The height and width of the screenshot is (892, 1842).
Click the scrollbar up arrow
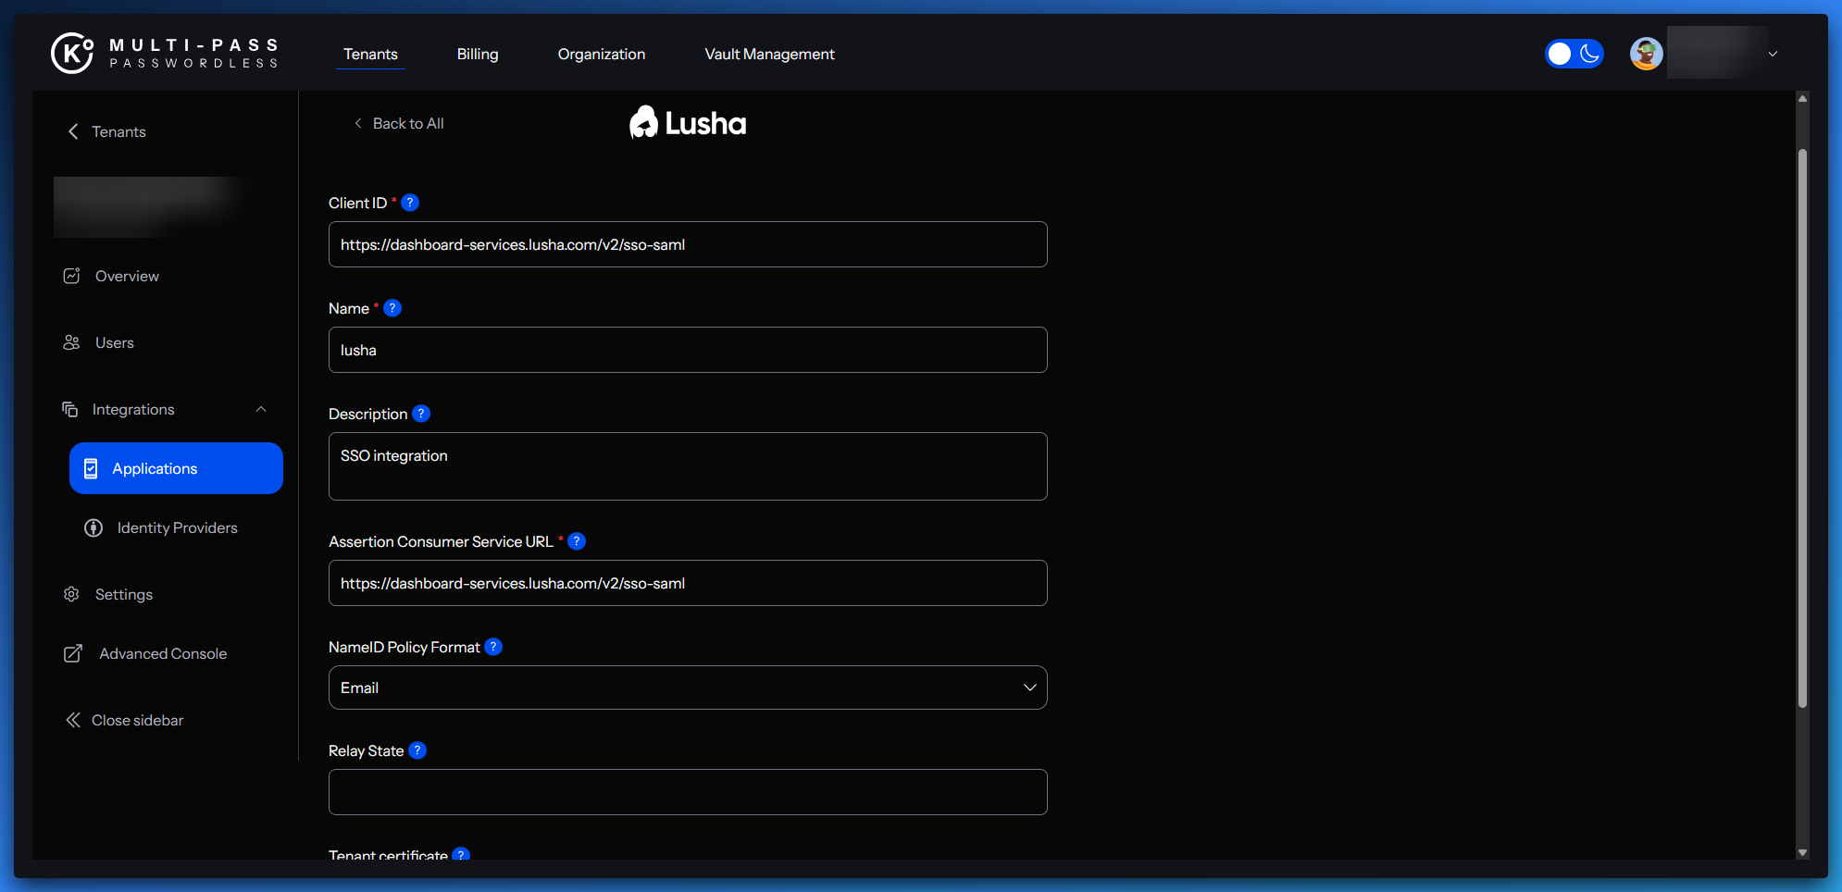pyautogui.click(x=1802, y=98)
